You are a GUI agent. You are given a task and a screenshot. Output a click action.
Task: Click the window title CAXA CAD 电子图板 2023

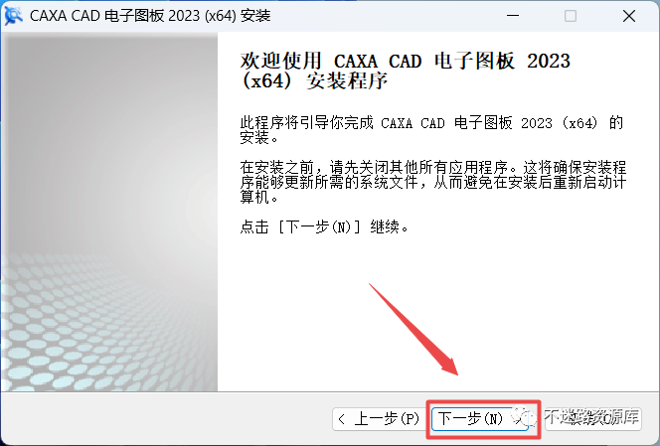tap(150, 16)
